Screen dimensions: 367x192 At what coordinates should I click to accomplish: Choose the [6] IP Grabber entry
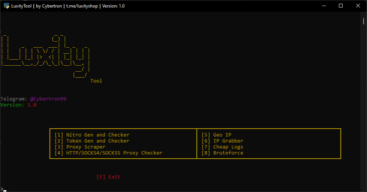222,141
